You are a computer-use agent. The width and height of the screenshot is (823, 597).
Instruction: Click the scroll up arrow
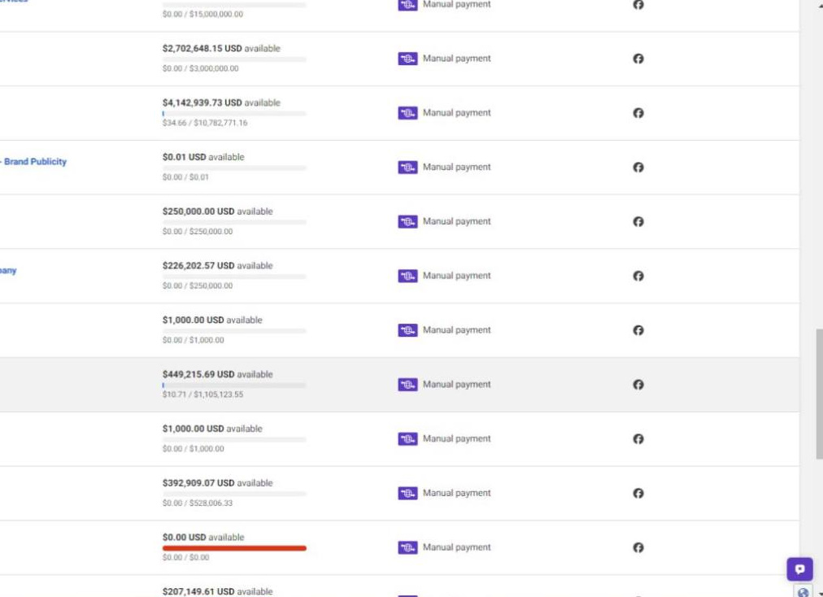[818, 5]
